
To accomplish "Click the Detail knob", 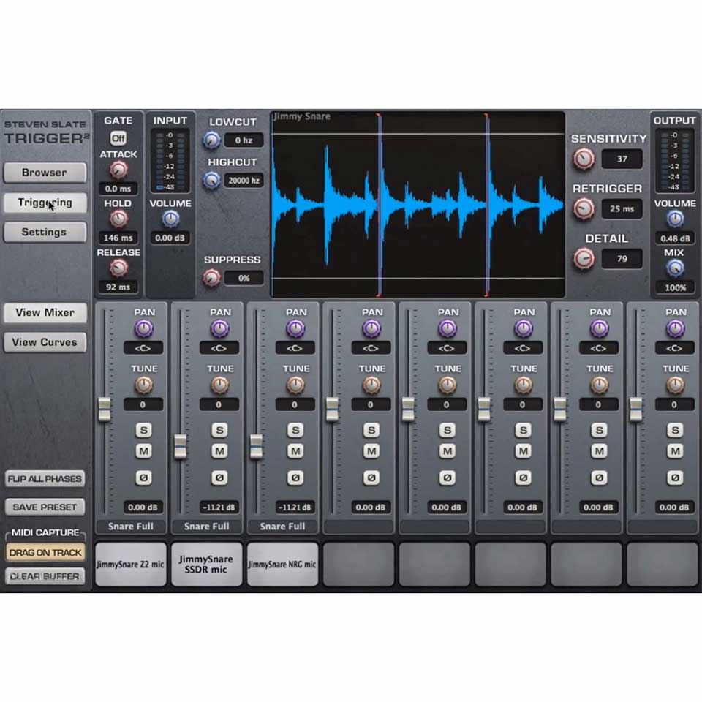I will pos(583,257).
